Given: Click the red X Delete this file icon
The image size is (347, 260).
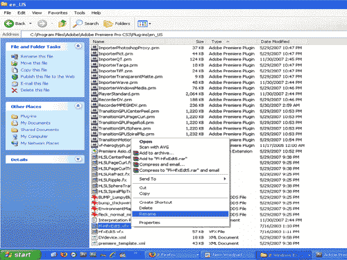Looking at the screenshot, I should (x=15, y=90).
